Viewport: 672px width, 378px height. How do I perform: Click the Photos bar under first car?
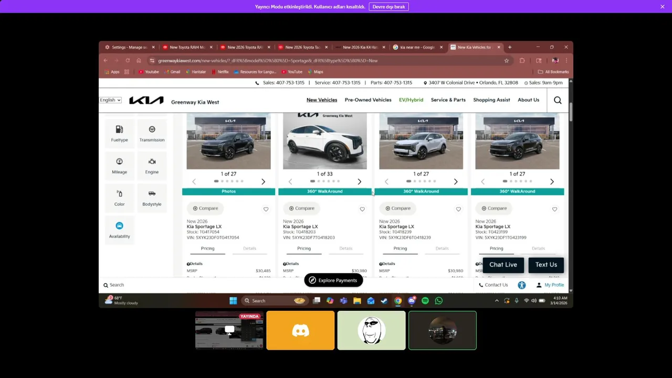point(228,192)
